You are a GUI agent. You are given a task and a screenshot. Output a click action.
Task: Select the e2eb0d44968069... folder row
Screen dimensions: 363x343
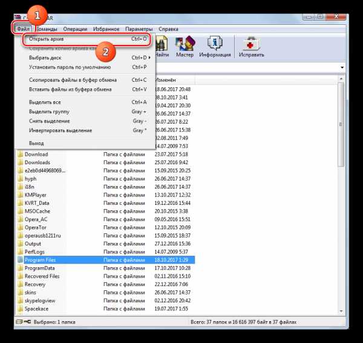(x=106, y=170)
